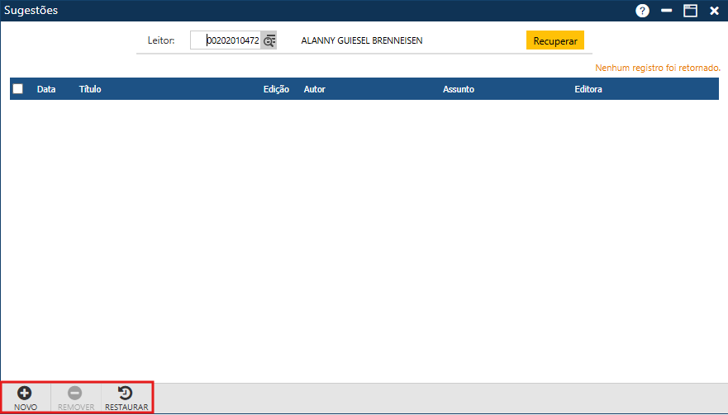This screenshot has height=415, width=728.
Task: Minimize the Sugestões window
Action: click(x=667, y=11)
